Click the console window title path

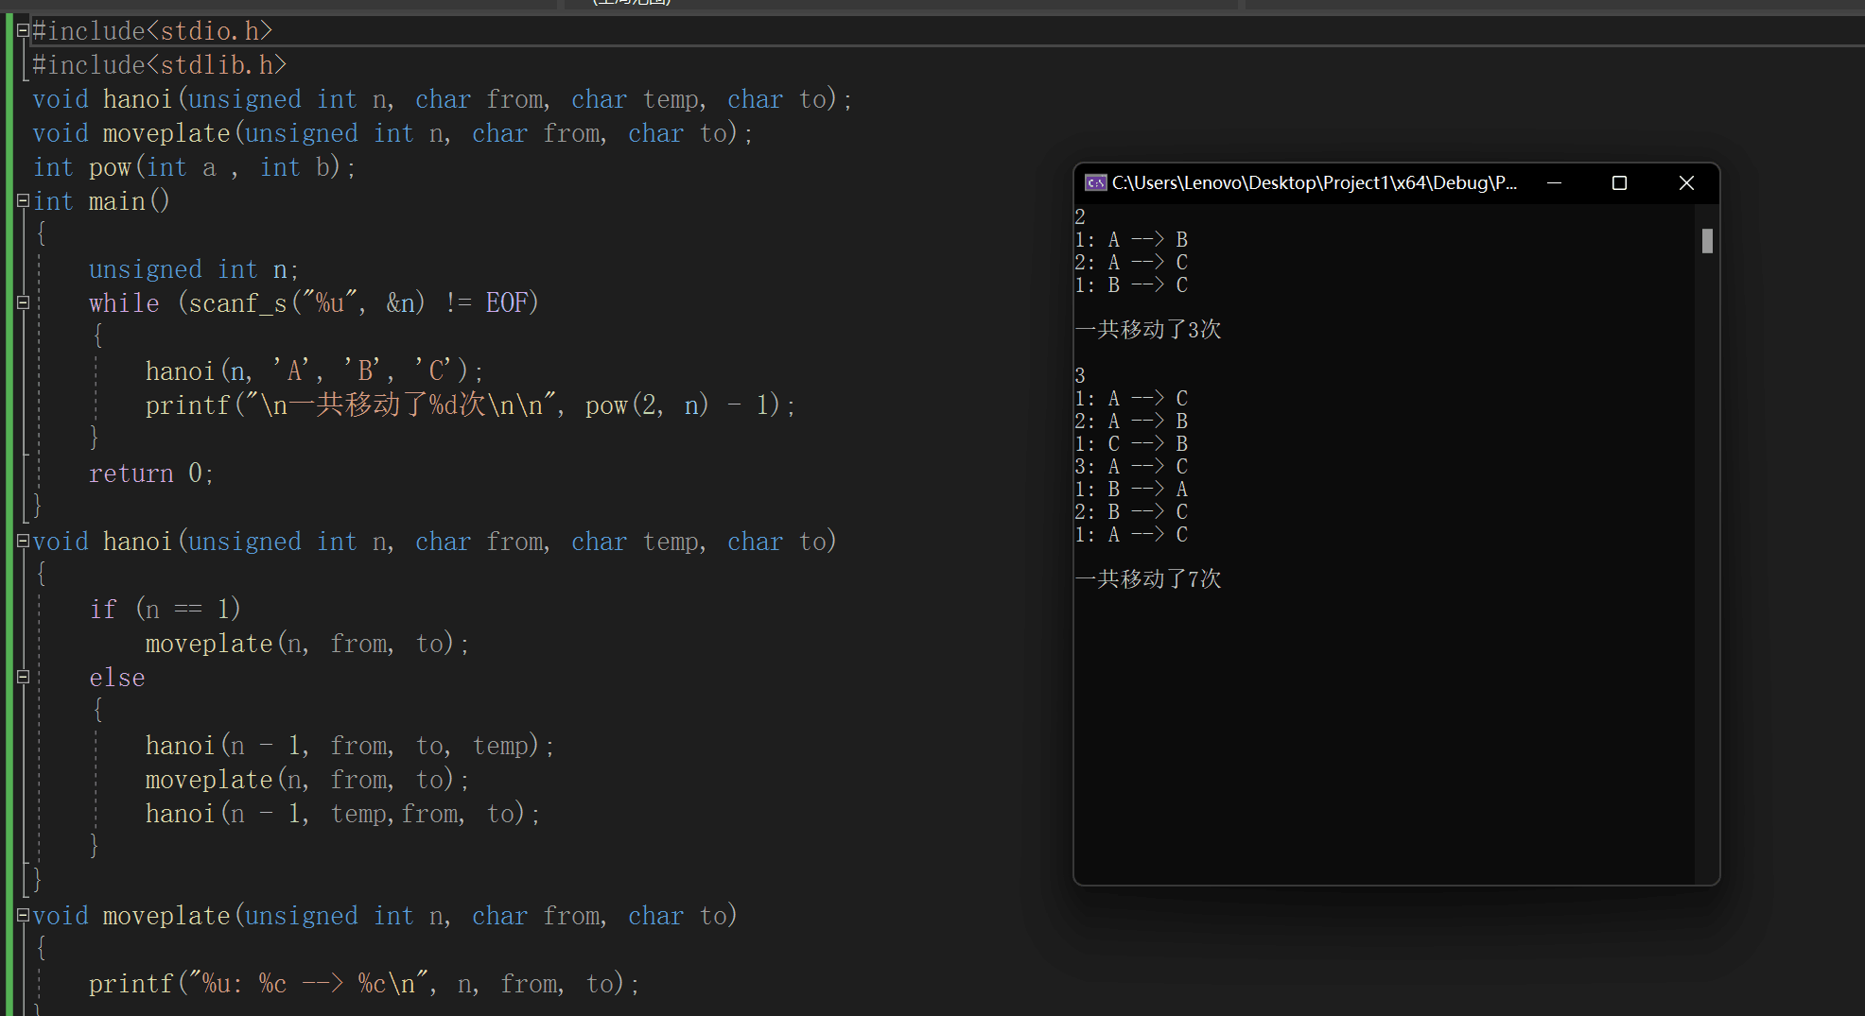tap(1314, 182)
